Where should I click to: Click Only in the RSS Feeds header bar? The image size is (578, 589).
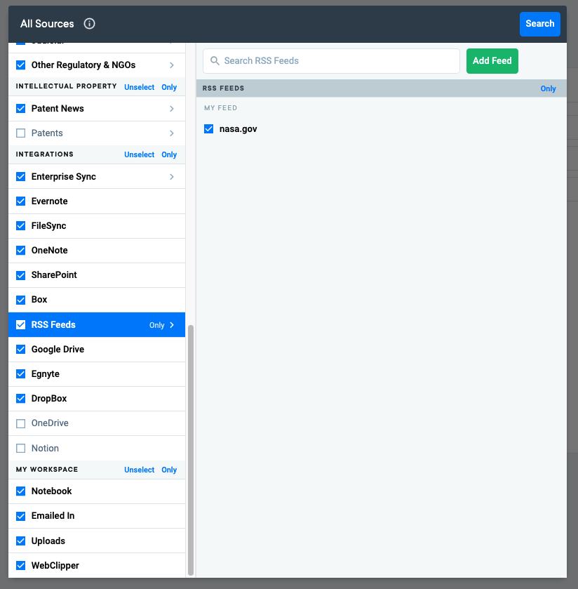(548, 88)
